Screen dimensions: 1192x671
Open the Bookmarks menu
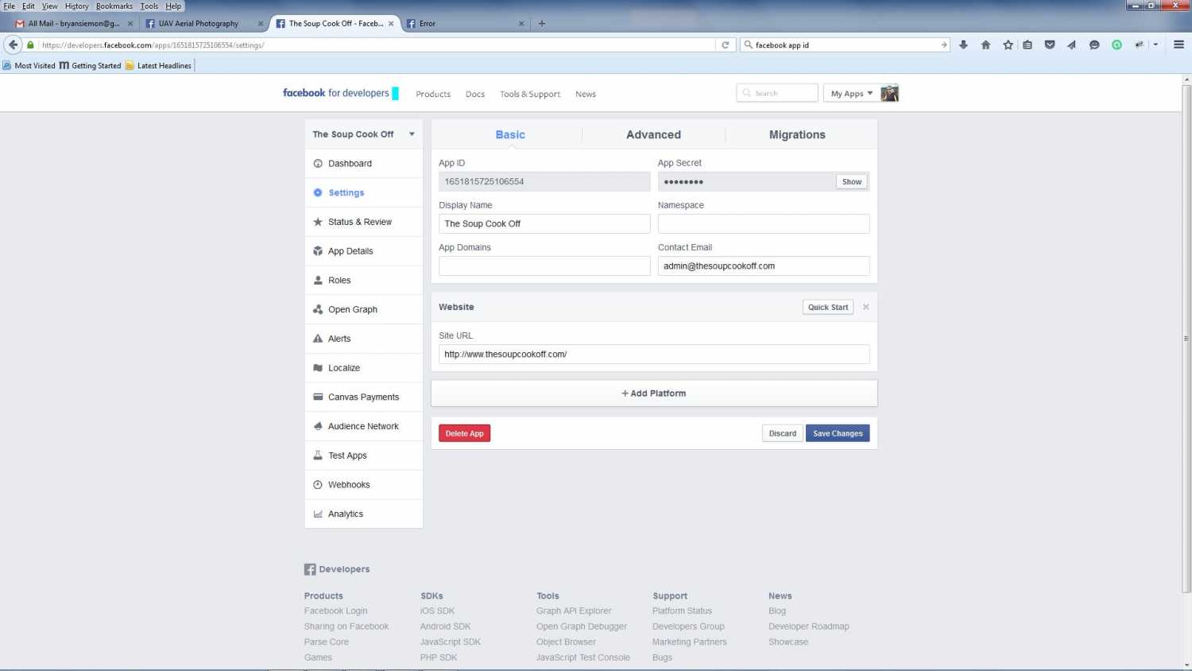114,6
